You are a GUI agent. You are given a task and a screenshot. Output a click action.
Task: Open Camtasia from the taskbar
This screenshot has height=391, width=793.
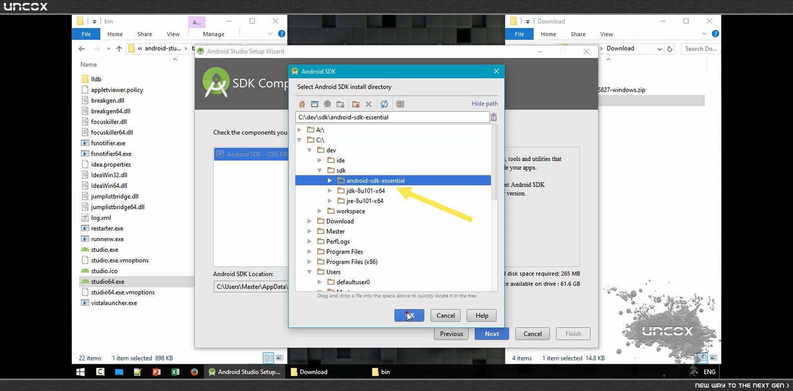[100, 372]
